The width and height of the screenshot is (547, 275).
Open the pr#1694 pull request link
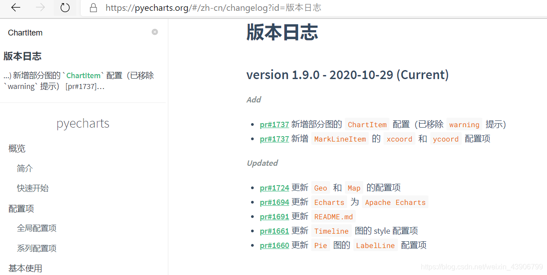(x=274, y=202)
